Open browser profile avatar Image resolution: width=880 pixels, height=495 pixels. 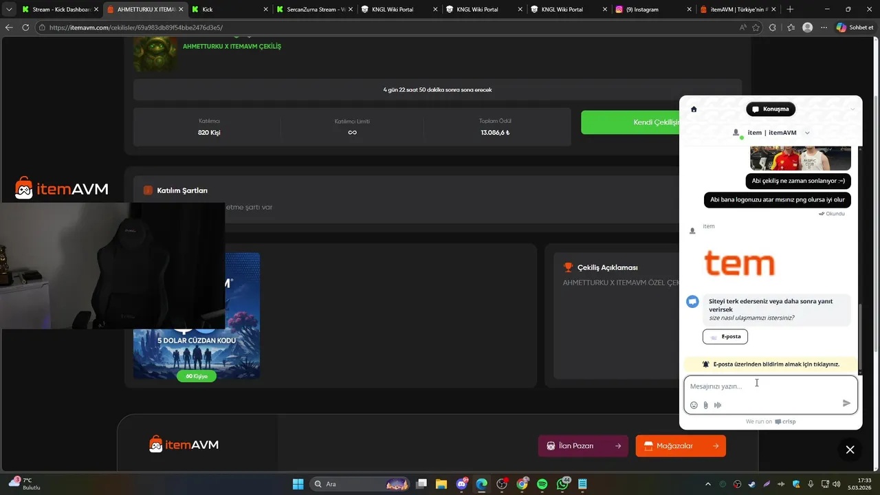pyautogui.click(x=808, y=27)
